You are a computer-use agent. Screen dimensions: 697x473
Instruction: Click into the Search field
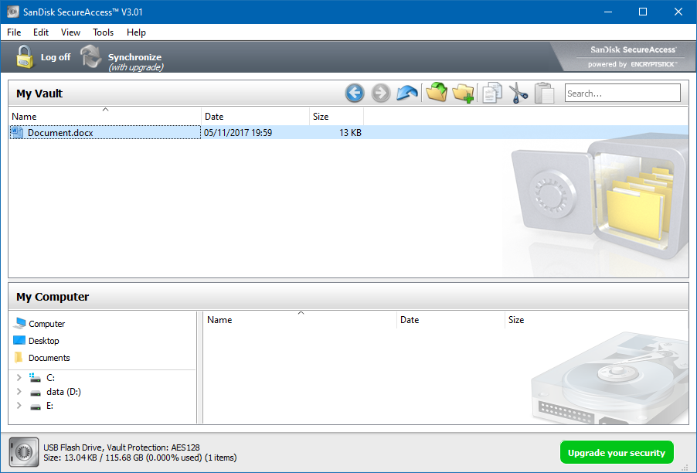tap(622, 94)
